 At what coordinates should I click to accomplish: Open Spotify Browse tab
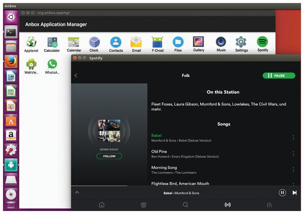coord(143,205)
